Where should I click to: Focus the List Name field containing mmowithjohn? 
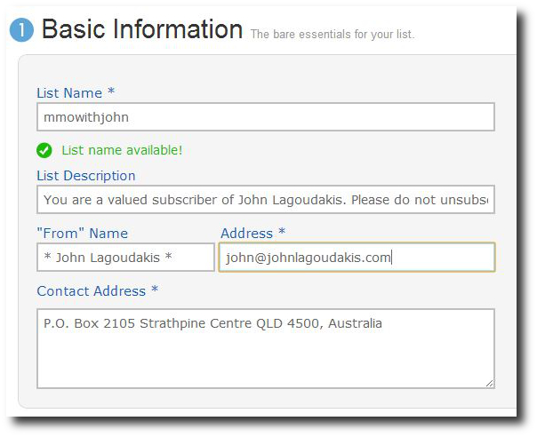tap(265, 116)
